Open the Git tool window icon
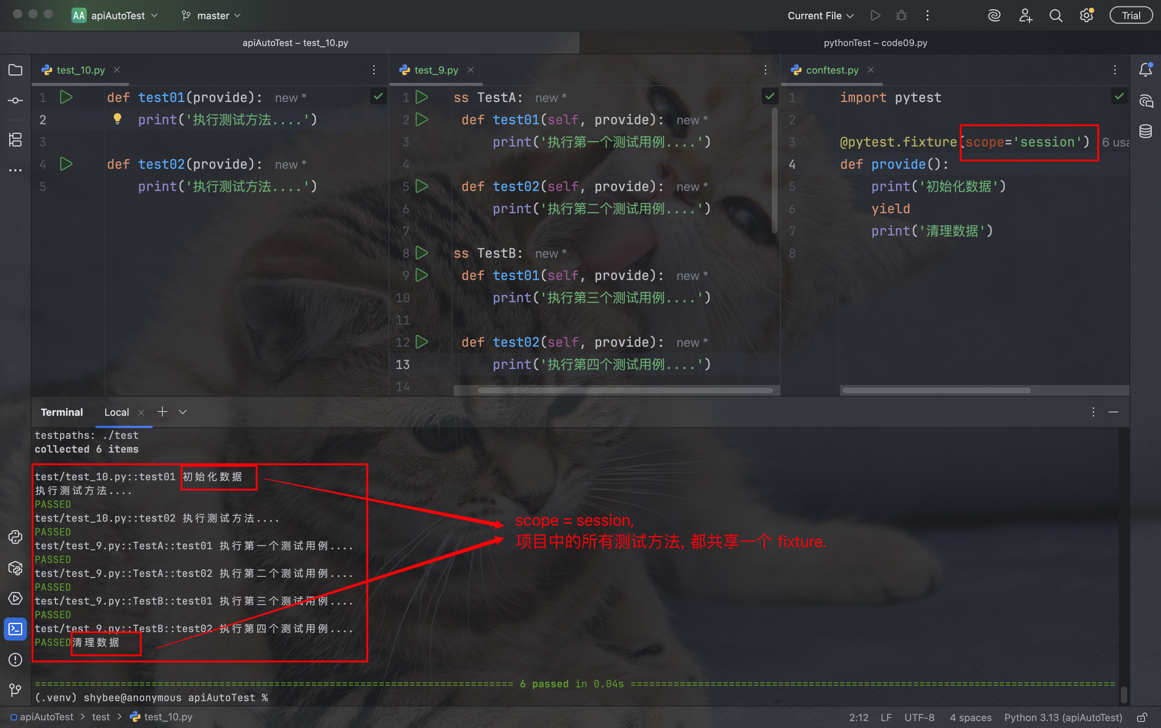Screen dimensions: 1161x728 tap(15, 690)
